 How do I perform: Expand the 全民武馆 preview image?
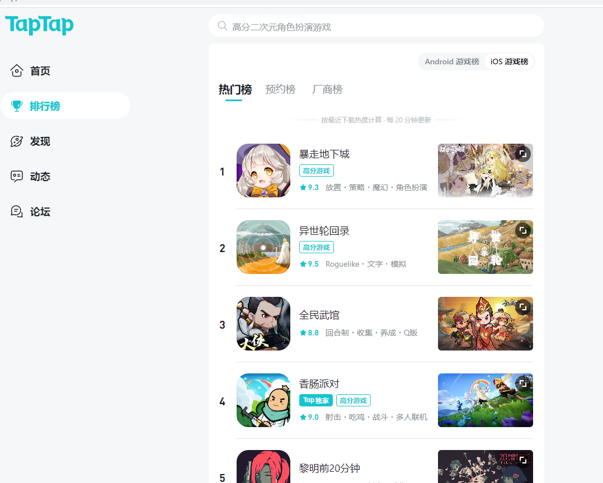[x=523, y=307]
